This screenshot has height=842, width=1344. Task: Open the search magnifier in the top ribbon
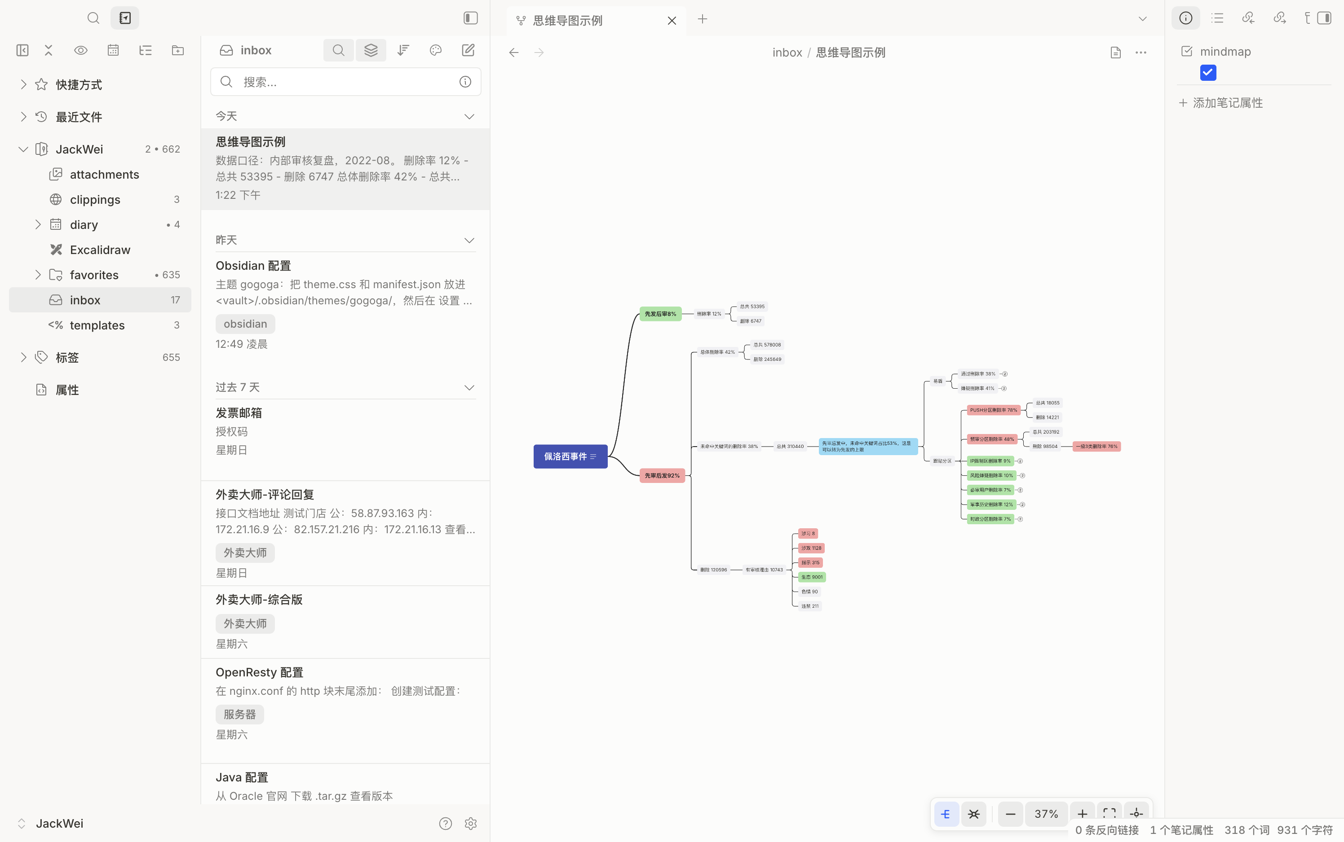tap(93, 18)
